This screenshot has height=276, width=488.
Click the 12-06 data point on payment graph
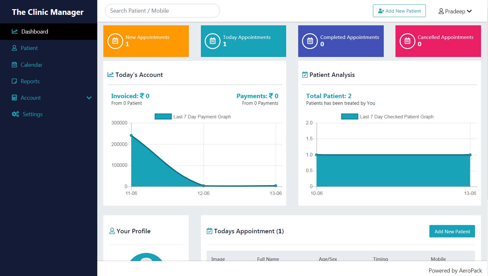pyautogui.click(x=203, y=186)
